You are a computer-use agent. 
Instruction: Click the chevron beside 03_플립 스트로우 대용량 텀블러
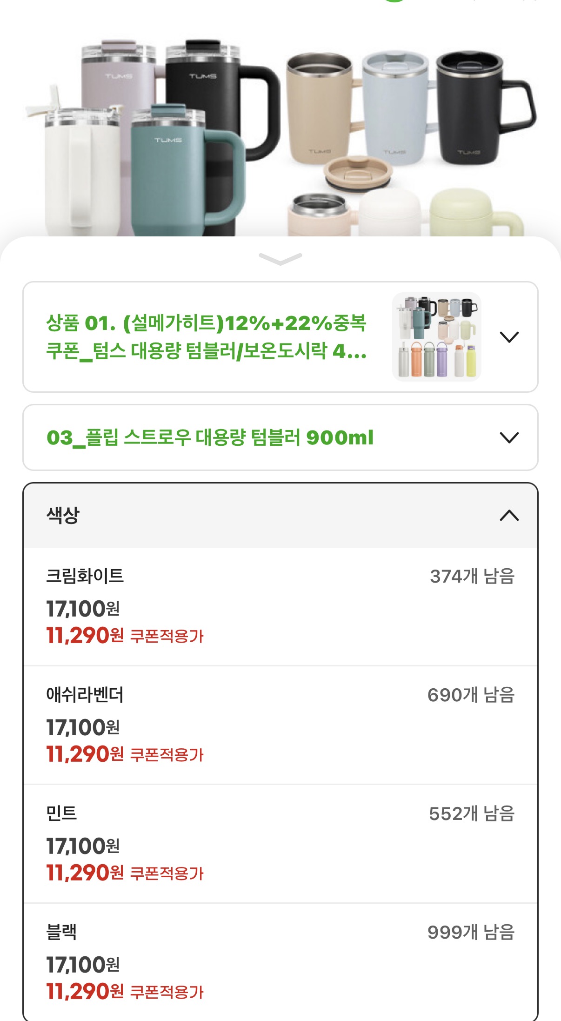coord(509,437)
